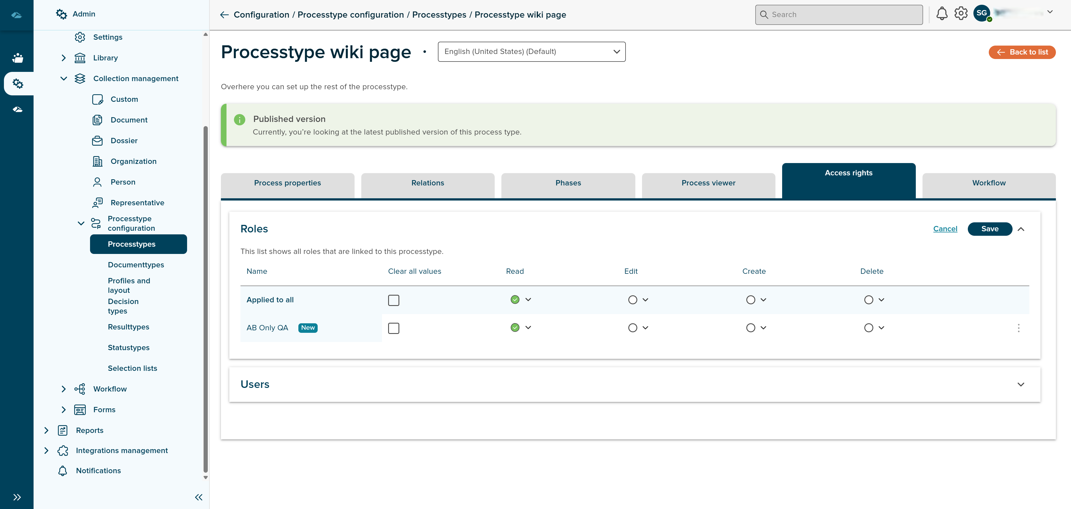Click the back arrow beside breadcrumb
Image resolution: width=1071 pixels, height=509 pixels.
225,15
